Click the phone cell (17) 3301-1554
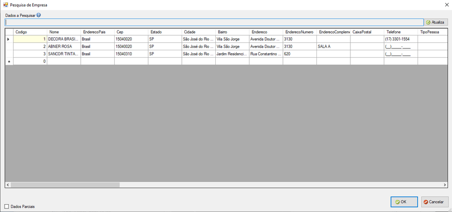Image resolution: width=452 pixels, height=212 pixels. 401,39
